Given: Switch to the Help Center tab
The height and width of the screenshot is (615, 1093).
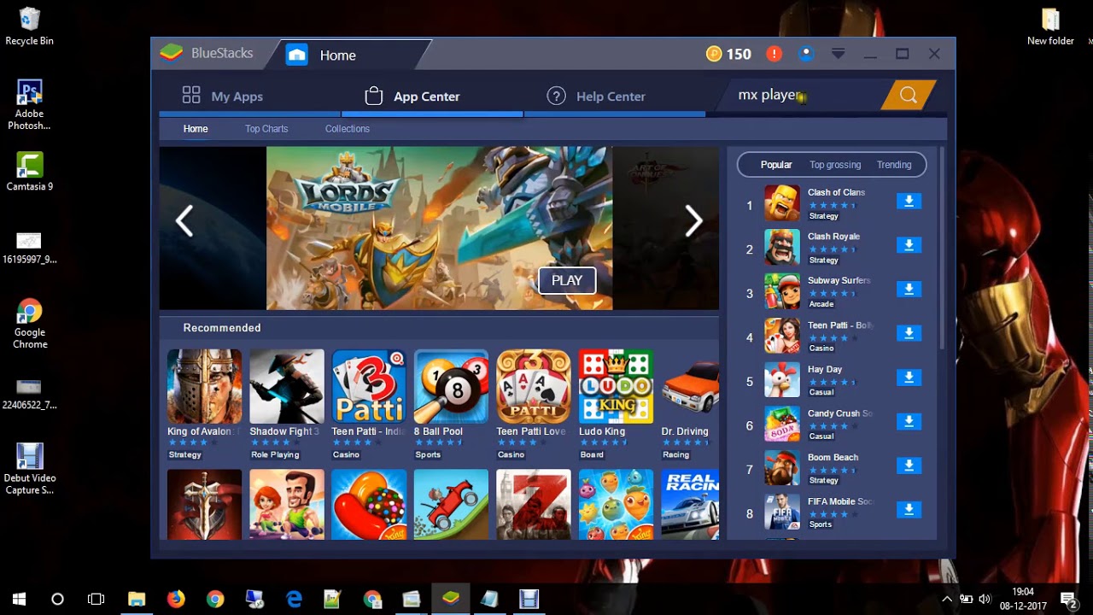Looking at the screenshot, I should point(596,97).
